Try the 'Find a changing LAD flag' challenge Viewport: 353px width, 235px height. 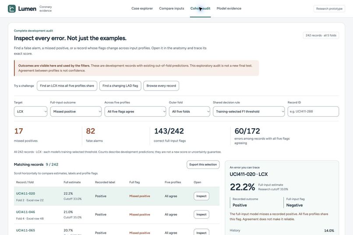120,86
